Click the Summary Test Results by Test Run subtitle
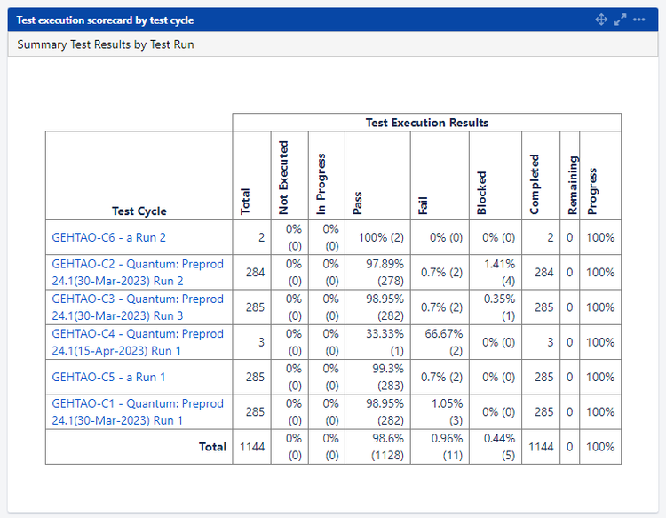The image size is (666, 518). pyautogui.click(x=106, y=44)
